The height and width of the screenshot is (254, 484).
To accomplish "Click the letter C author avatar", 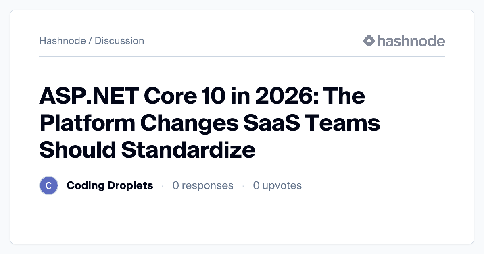I will [49, 186].
